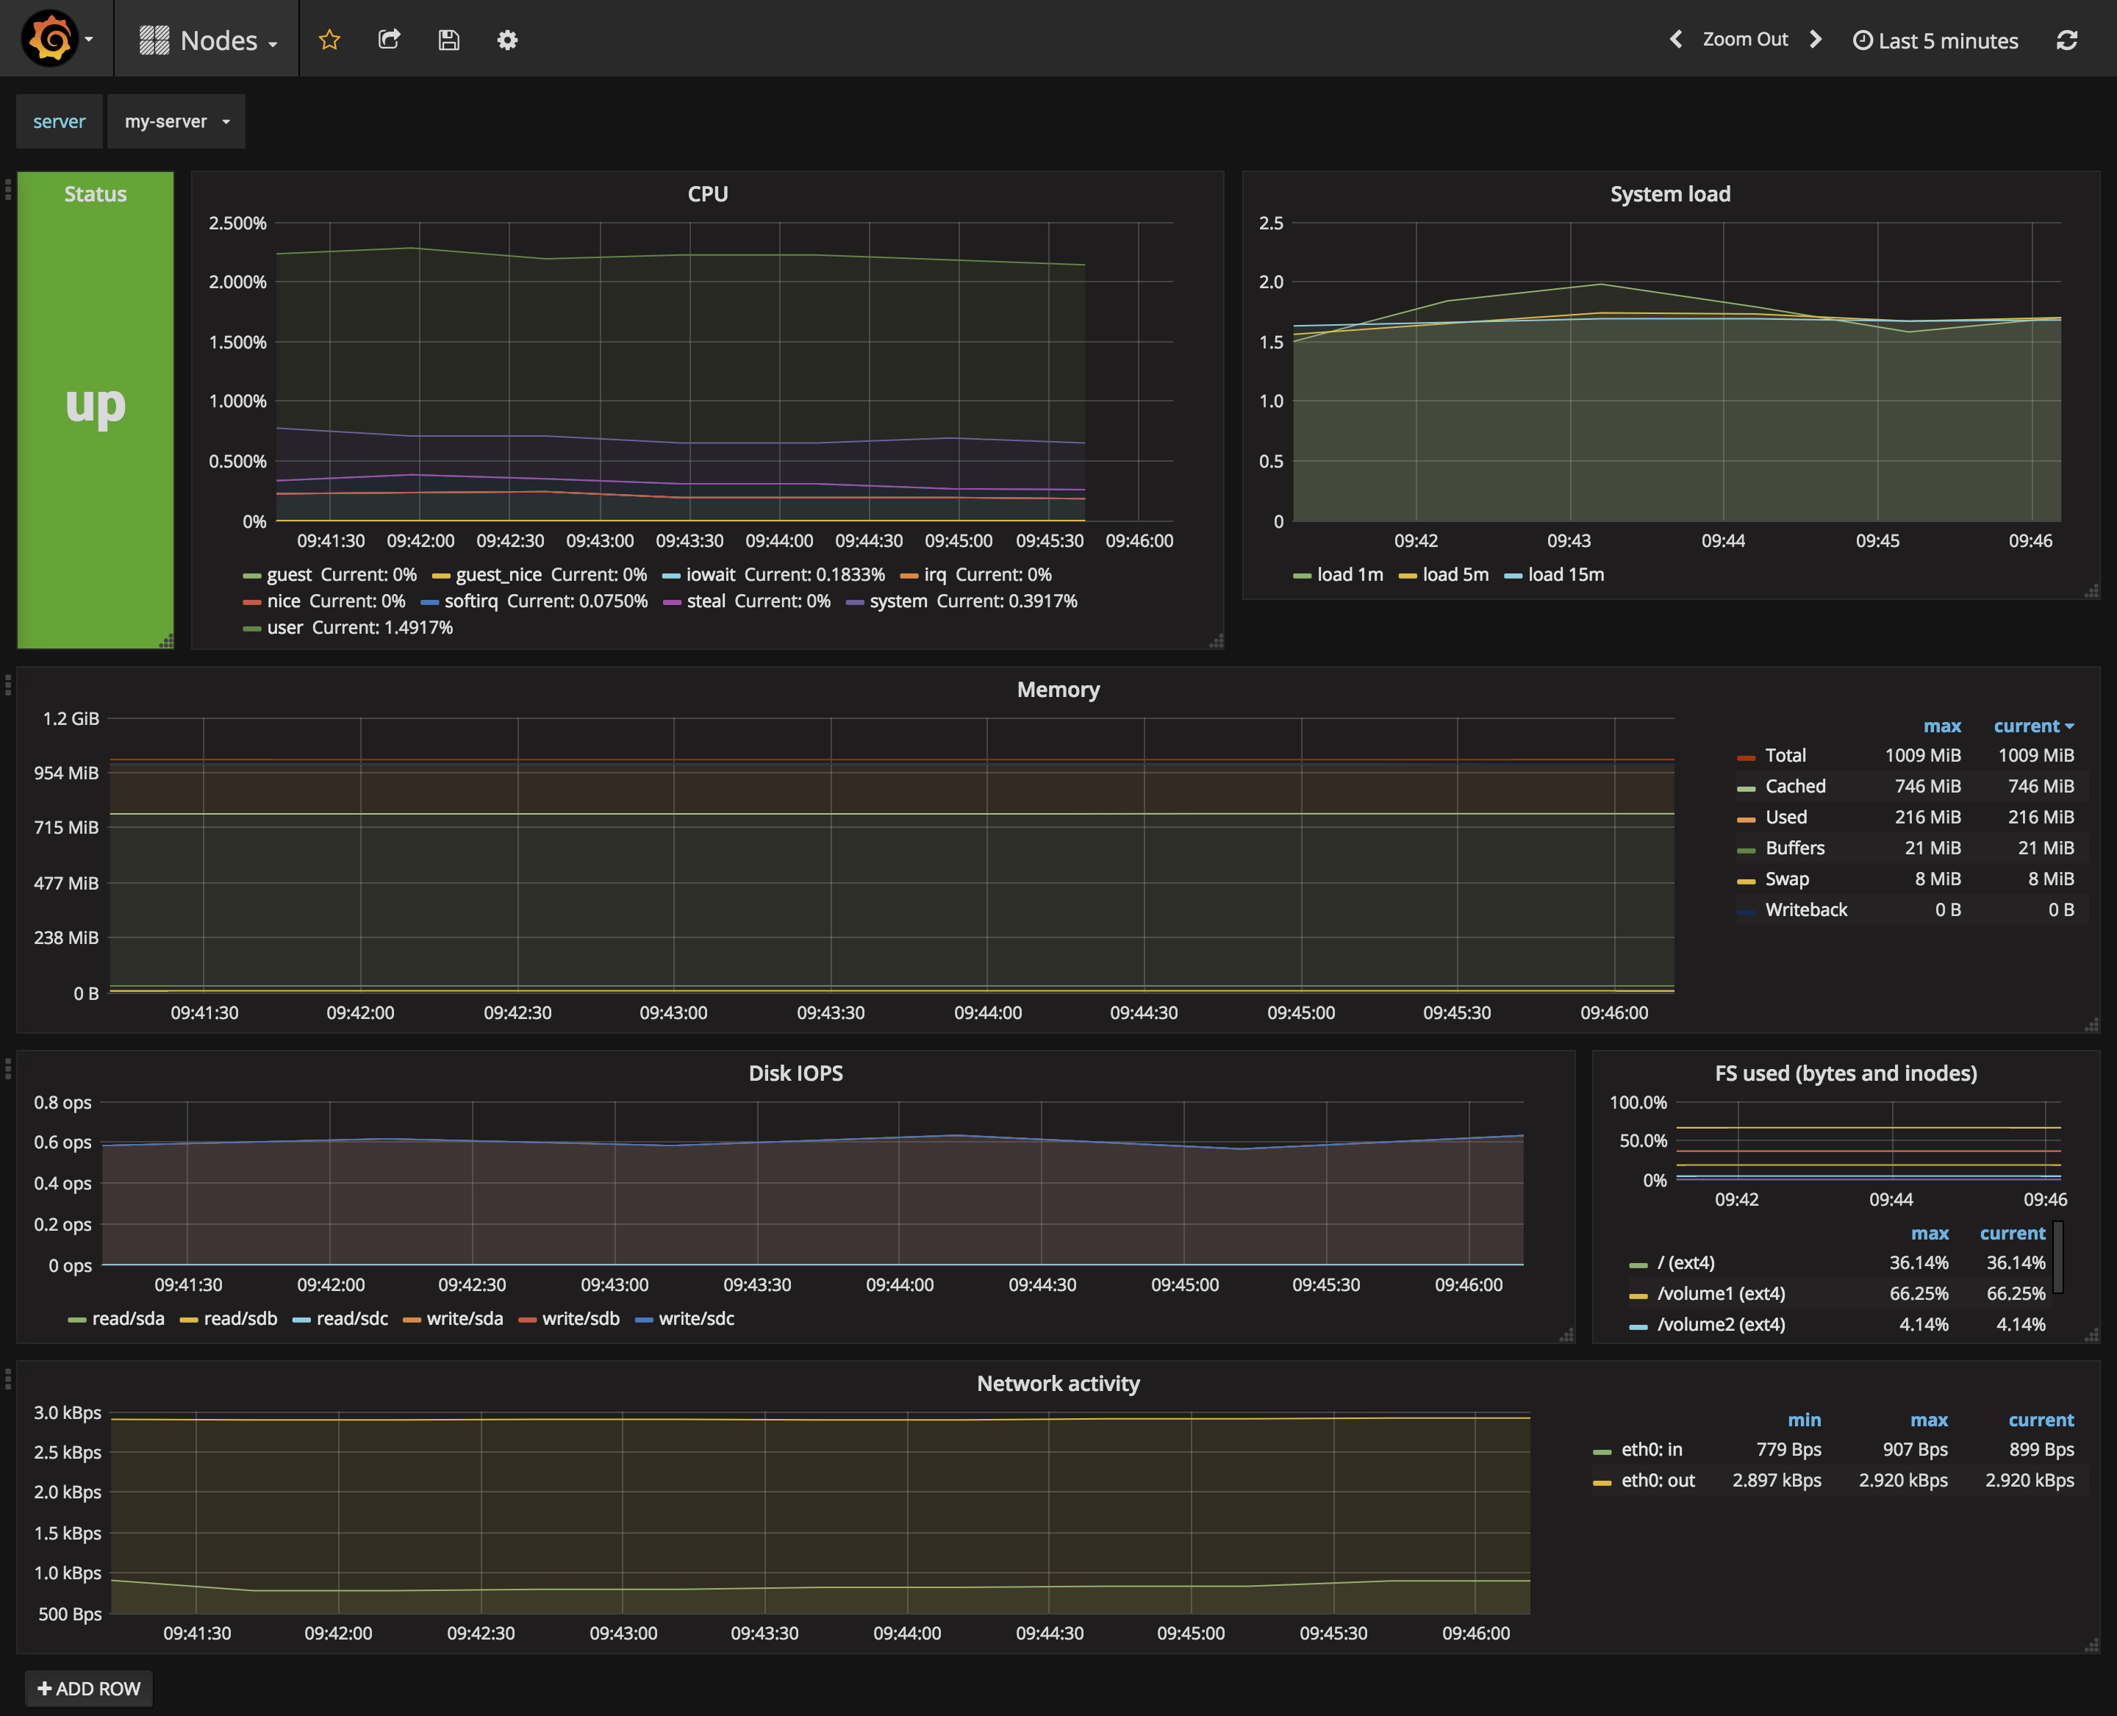The width and height of the screenshot is (2117, 1716).
Task: Refresh the dashboard with the refresh icon
Action: click(2068, 40)
